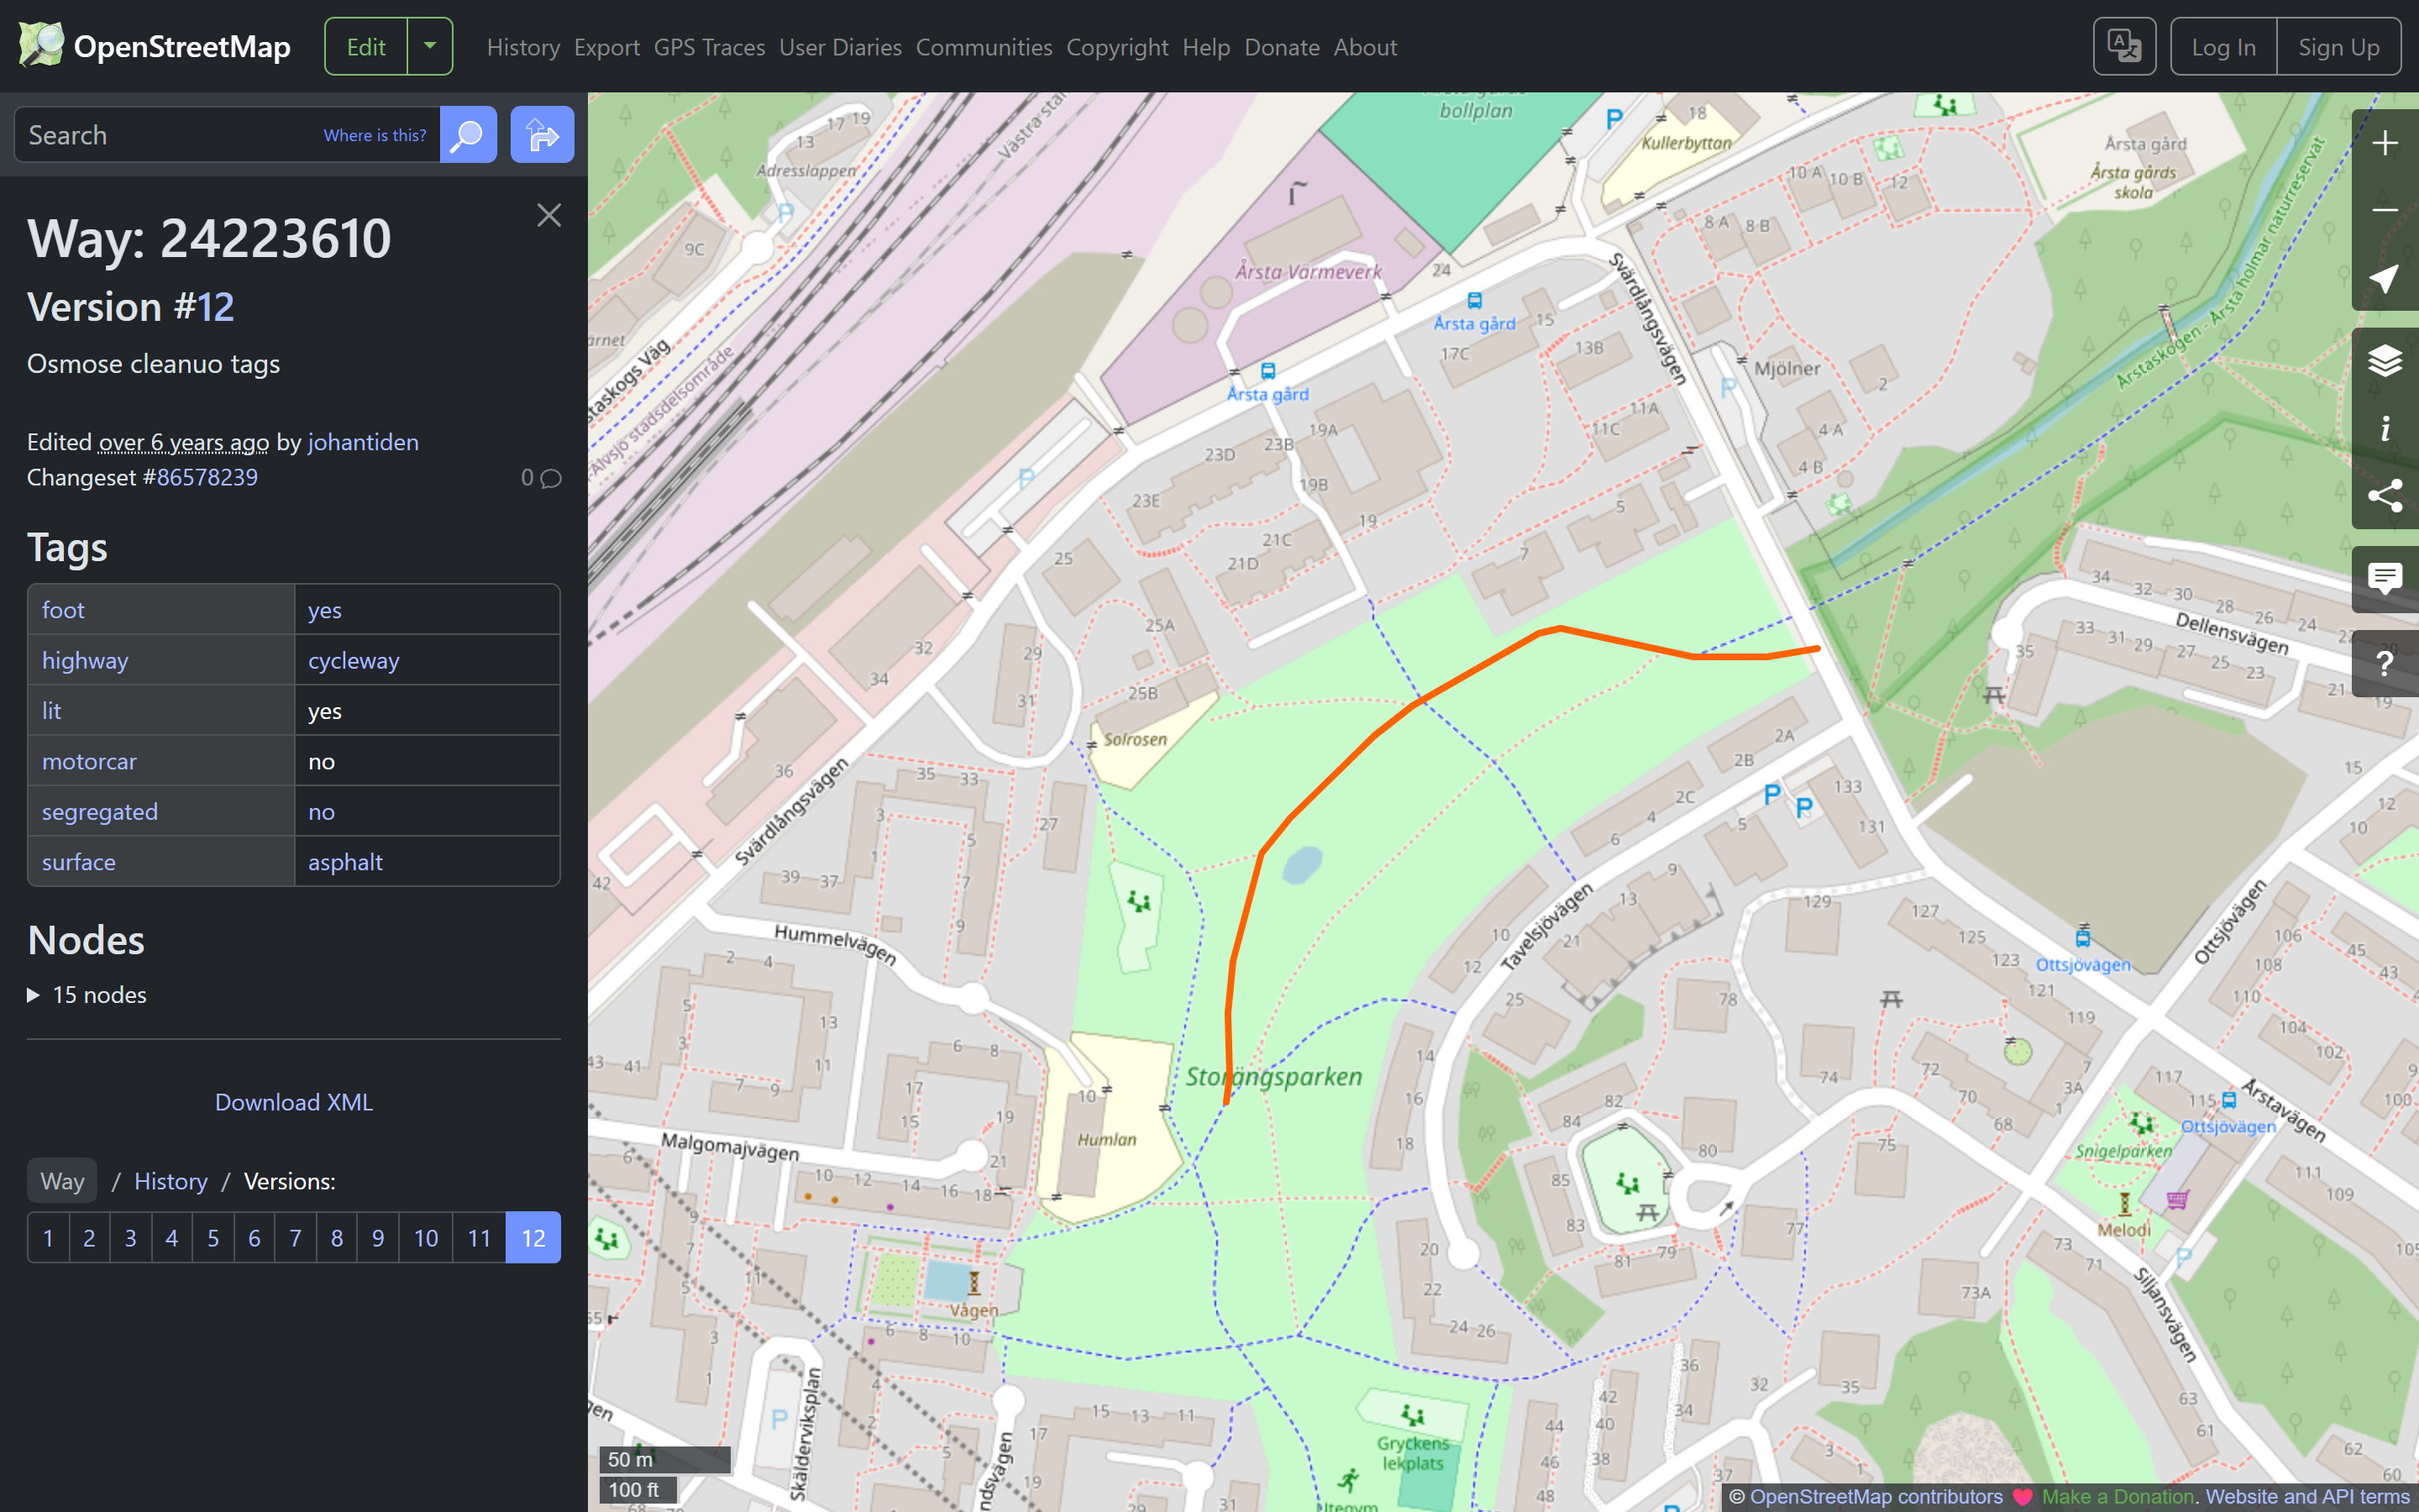Click the Download XML link
This screenshot has height=1512, width=2419.
point(294,1102)
